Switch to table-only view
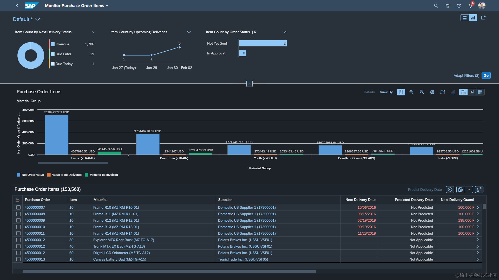Screen dimensions: 499x280 (x=480, y=92)
